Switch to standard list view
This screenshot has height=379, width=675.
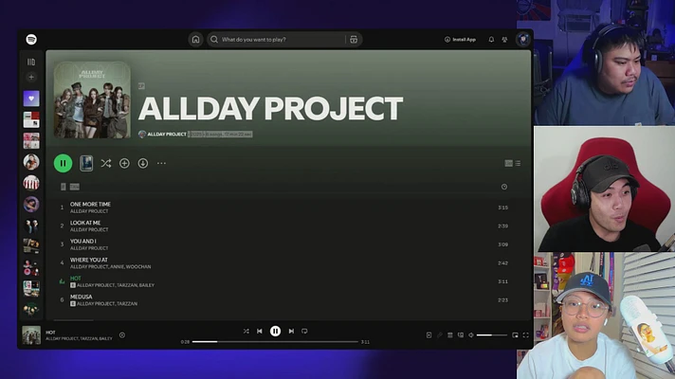click(x=518, y=164)
